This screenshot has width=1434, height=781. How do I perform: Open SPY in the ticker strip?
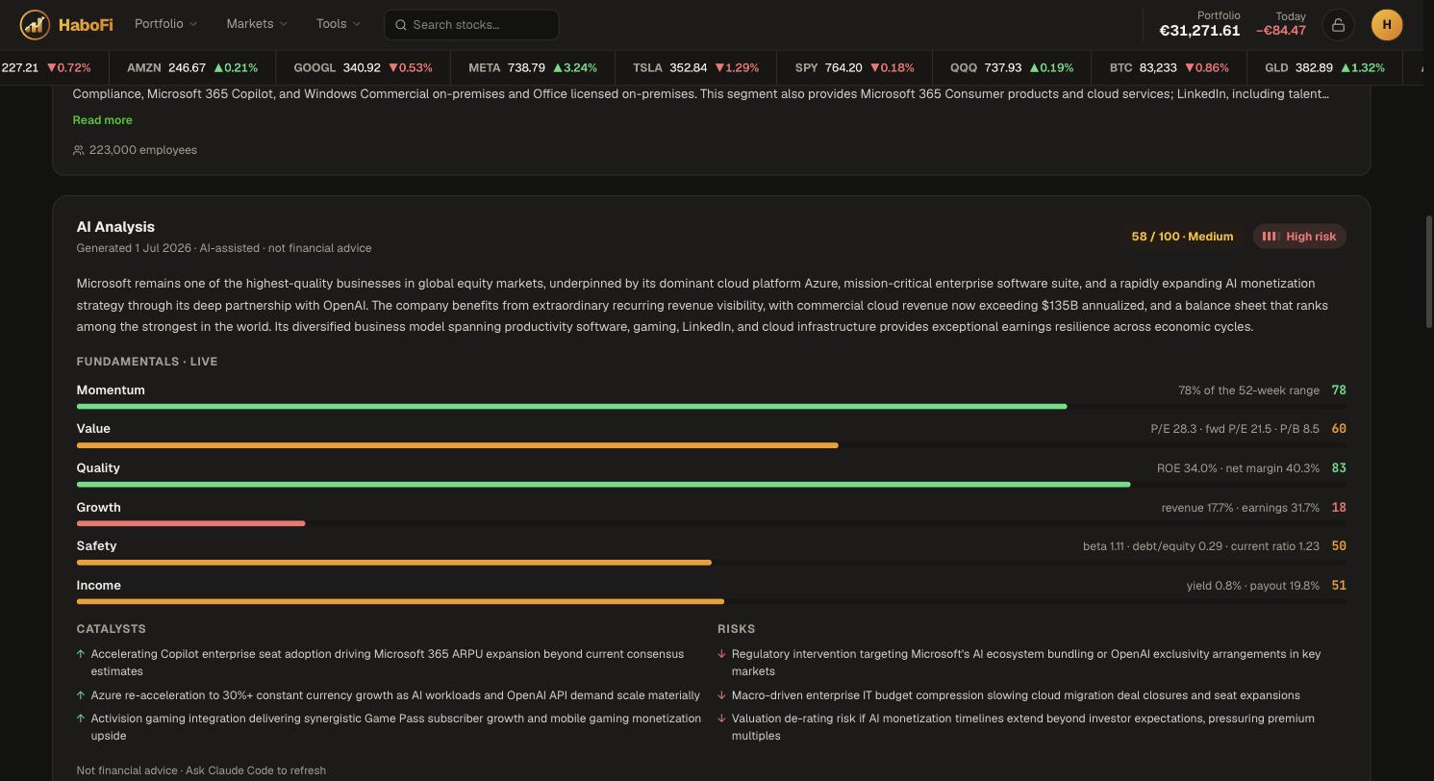coord(855,68)
